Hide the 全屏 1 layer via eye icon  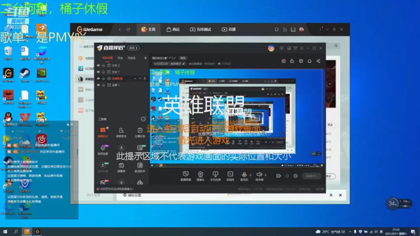(98, 85)
